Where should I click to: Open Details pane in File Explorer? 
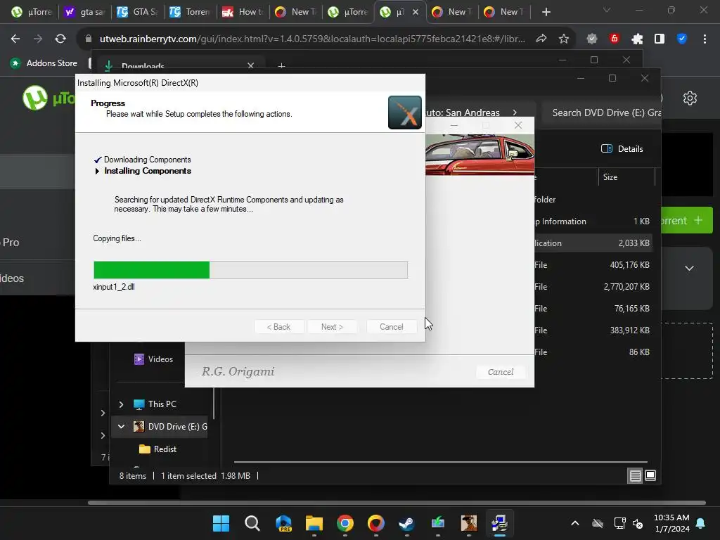click(622, 149)
